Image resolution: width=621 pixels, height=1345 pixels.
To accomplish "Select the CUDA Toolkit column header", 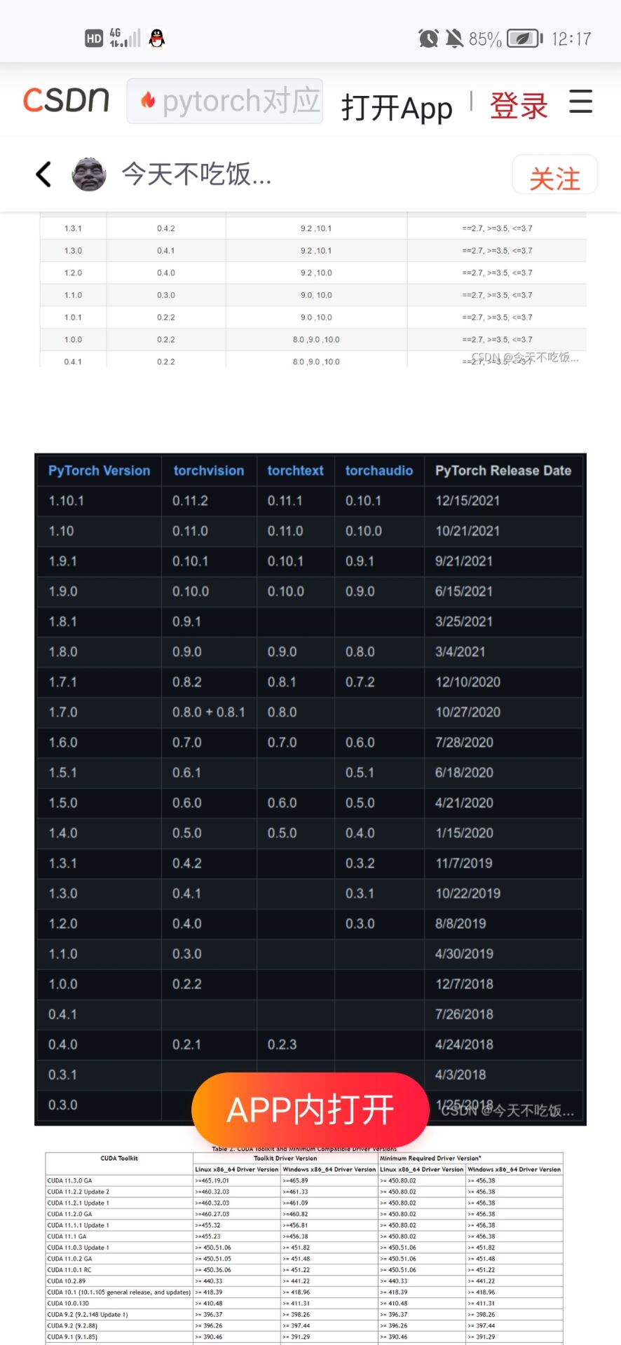I will 119,1159.
